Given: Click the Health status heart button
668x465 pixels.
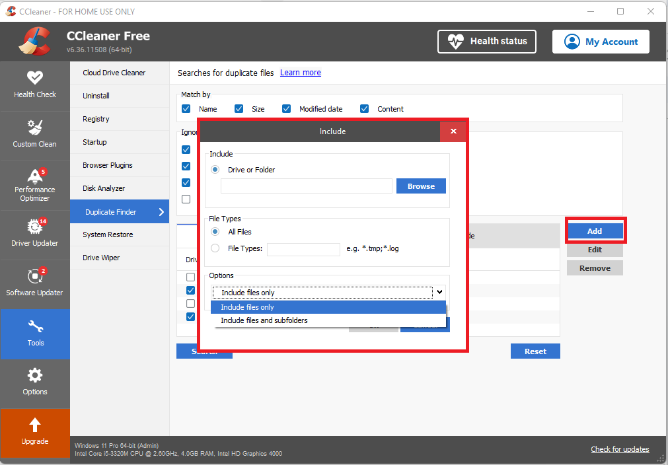Looking at the screenshot, I should click(x=487, y=41).
